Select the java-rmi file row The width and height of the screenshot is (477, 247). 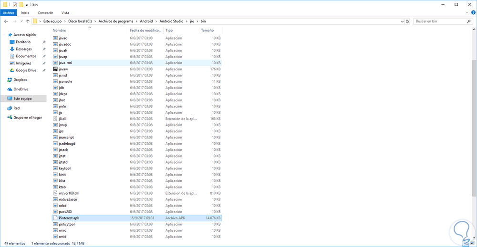136,63
